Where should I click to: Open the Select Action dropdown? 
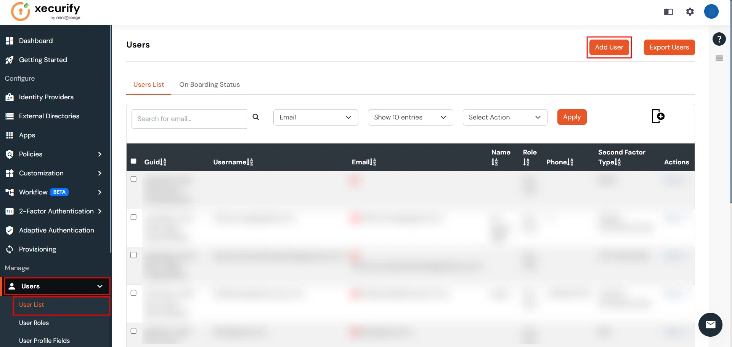[x=505, y=117]
